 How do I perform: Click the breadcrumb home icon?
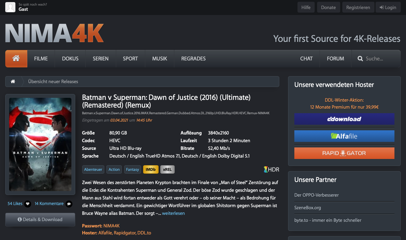tap(13, 81)
